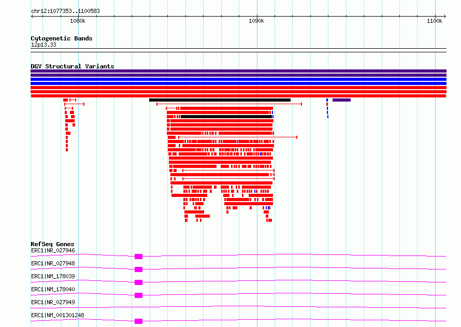This screenshot has width=461, height=327.
Task: Click the magenta exon box of NM_178039
Action: coord(138,282)
